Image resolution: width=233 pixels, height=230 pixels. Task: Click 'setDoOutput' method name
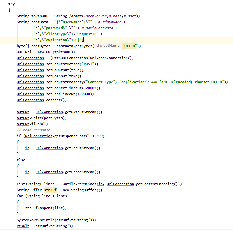click(57, 70)
